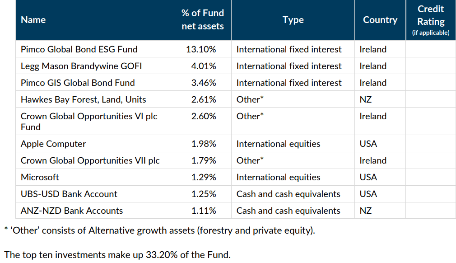Select the Apple Computer cell
Viewport: 456px width, 263px height.
pyautogui.click(x=53, y=144)
